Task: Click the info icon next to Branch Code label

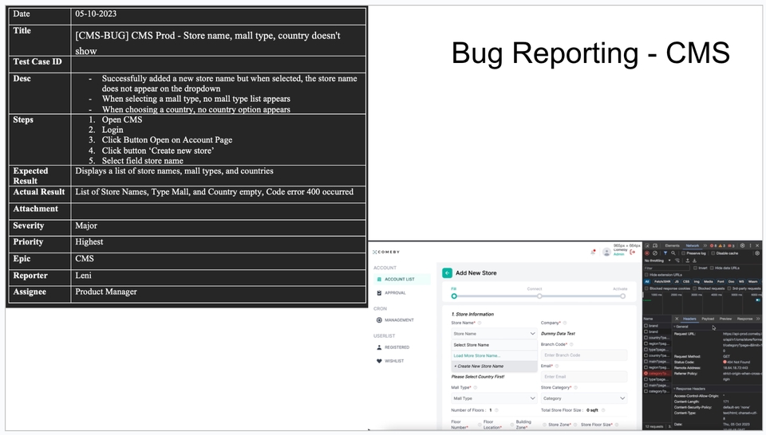Action: [571, 344]
